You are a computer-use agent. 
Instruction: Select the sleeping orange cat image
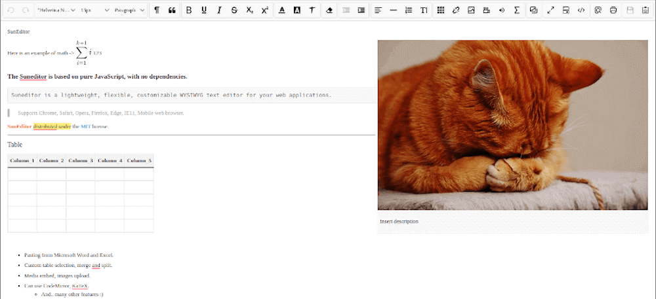coord(512,125)
